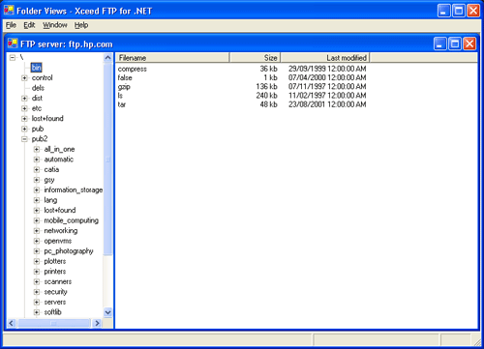Select the etc folder in tree
Image resolution: width=484 pixels, height=349 pixels.
pyautogui.click(x=37, y=108)
